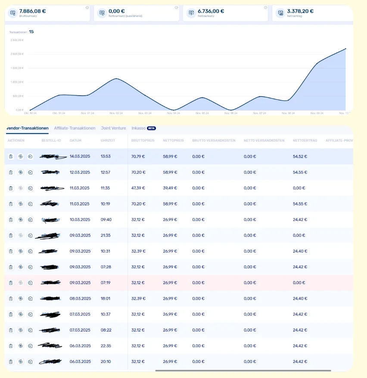Click the horizontal scrollbar below the table

243,371
